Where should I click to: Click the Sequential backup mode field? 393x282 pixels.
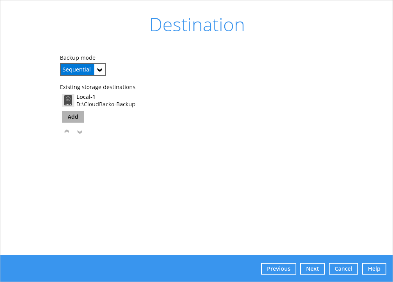[83, 70]
